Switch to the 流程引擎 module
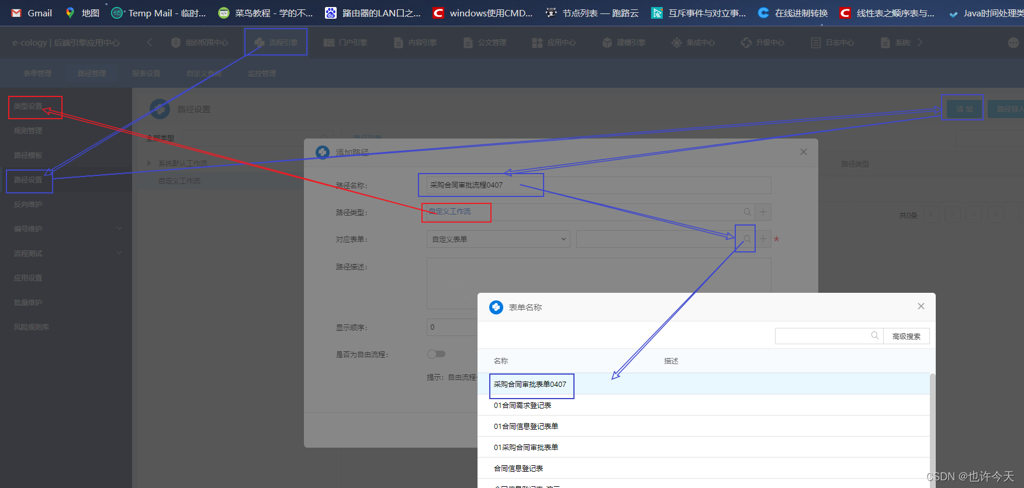This screenshot has width=1024, height=488. coord(276,43)
